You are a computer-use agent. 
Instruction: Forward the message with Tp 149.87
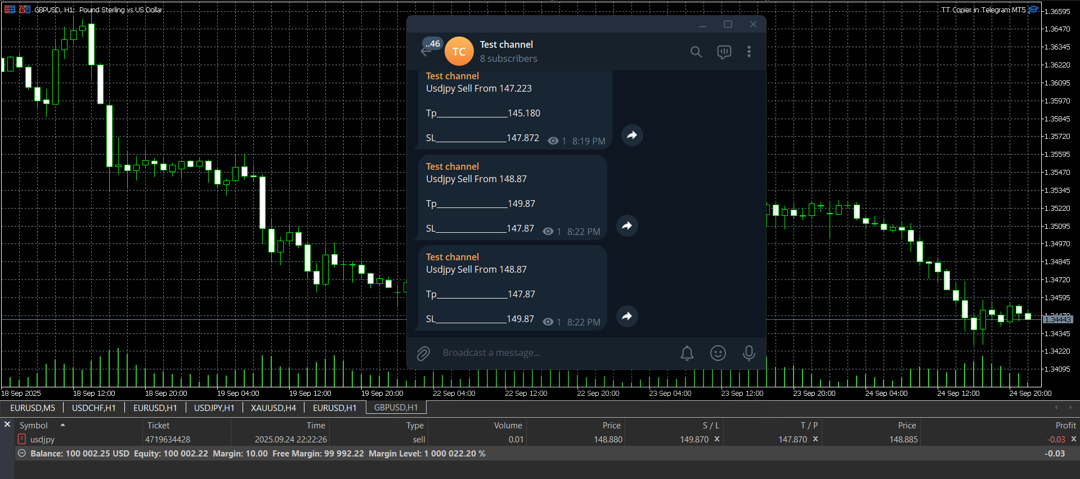627,225
